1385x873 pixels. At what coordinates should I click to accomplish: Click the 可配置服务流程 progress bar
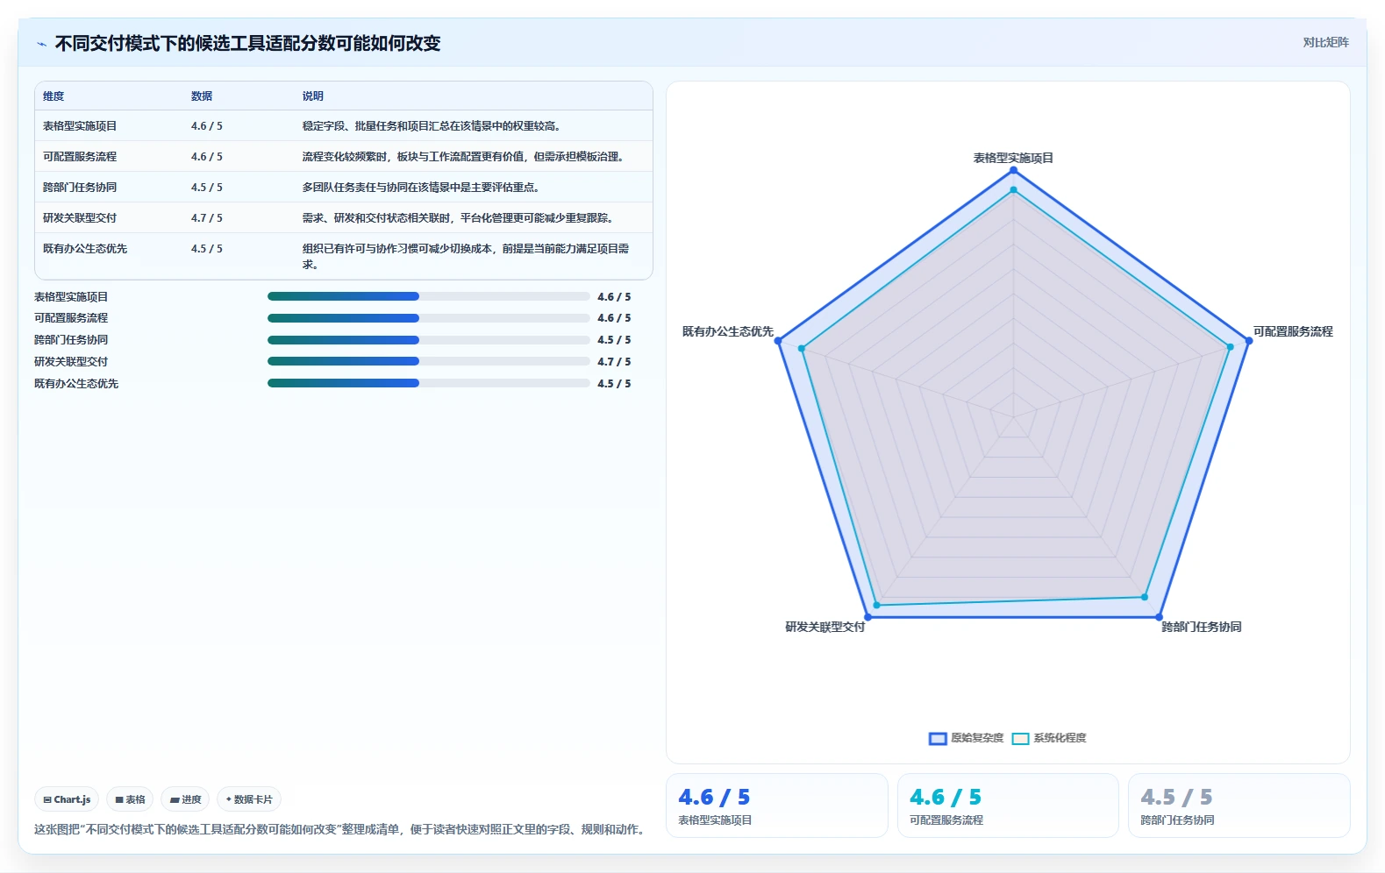pyautogui.click(x=429, y=318)
